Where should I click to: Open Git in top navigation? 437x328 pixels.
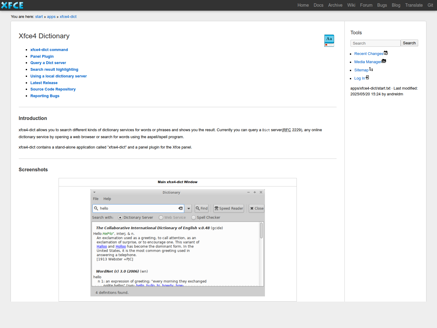(x=430, y=5)
